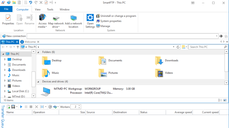Screen dimensions: 229x128
Task: Select the Downloads folder icon
Action: 159,61
